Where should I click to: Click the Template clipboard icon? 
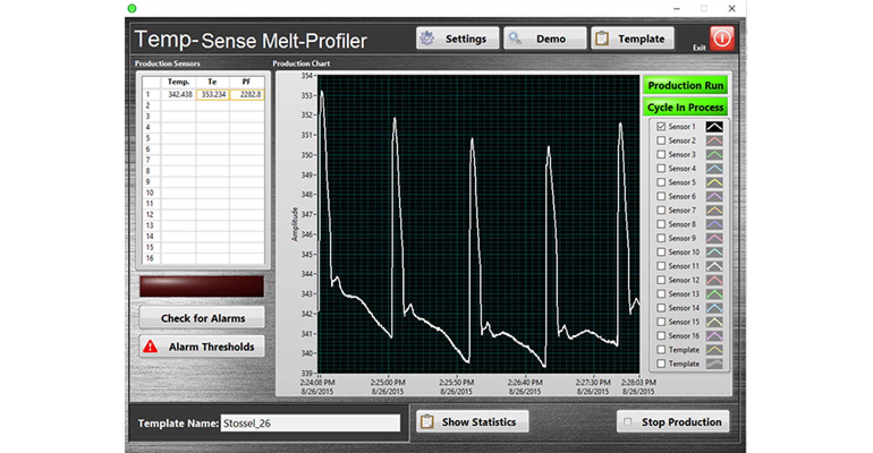click(x=602, y=39)
